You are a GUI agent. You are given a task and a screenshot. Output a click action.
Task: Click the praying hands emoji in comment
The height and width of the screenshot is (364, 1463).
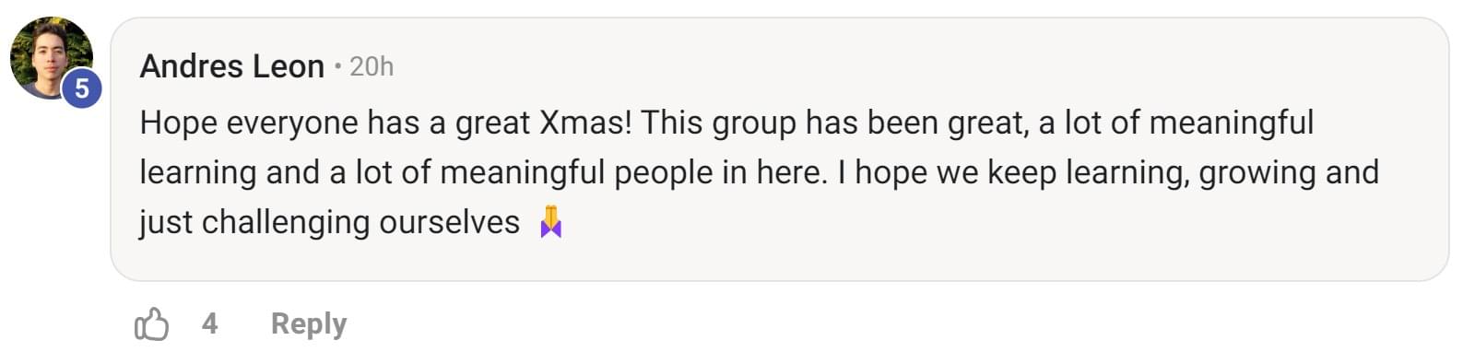[x=551, y=222]
